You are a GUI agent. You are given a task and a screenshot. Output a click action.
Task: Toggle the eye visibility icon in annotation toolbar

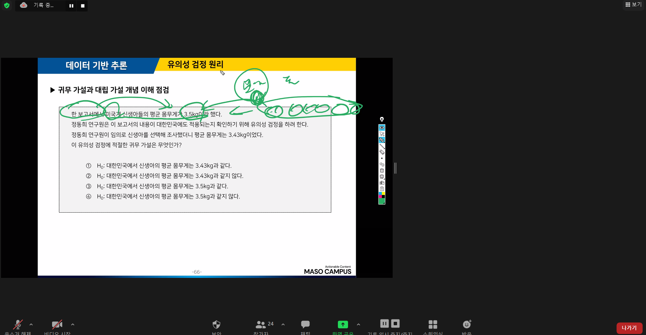pyautogui.click(x=382, y=127)
